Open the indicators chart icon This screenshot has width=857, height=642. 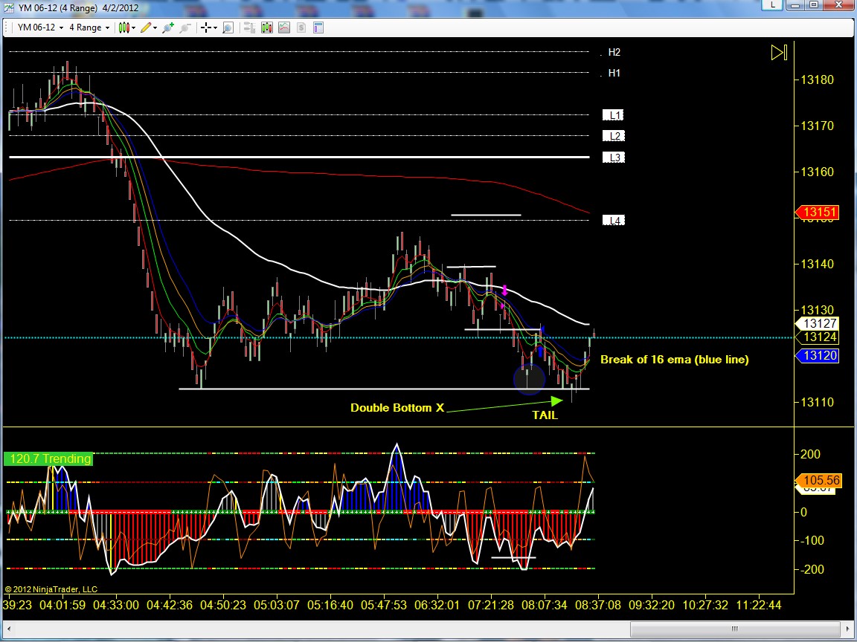284,27
